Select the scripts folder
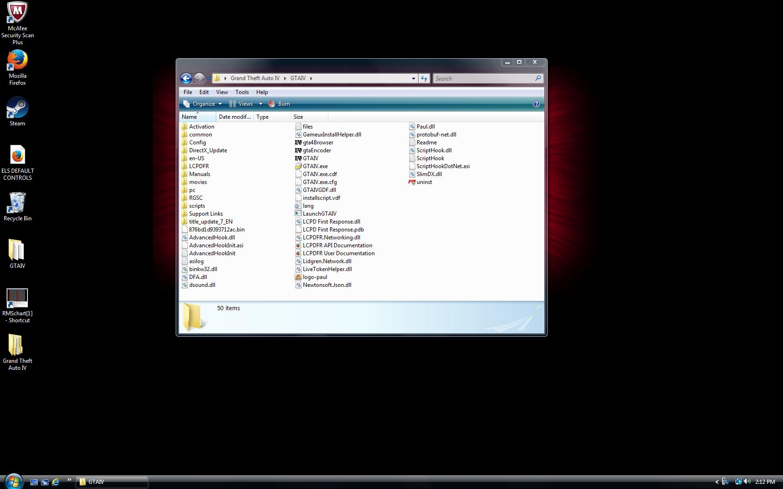Viewport: 783px width, 489px height. 193,206
